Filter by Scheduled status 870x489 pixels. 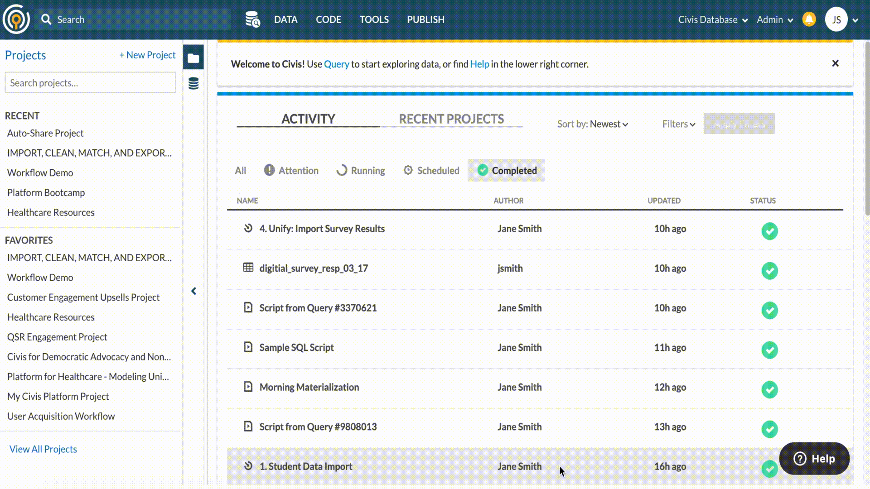[431, 170]
